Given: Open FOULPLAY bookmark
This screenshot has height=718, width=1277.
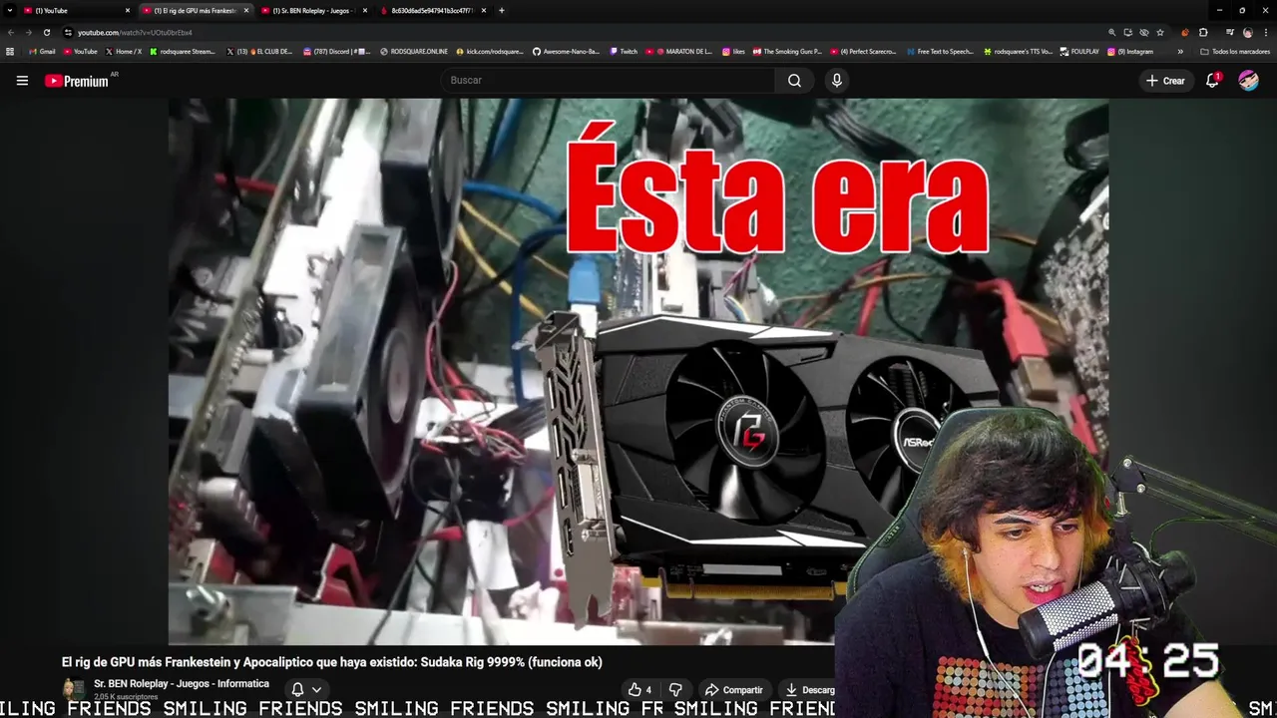Looking at the screenshot, I should [1079, 51].
